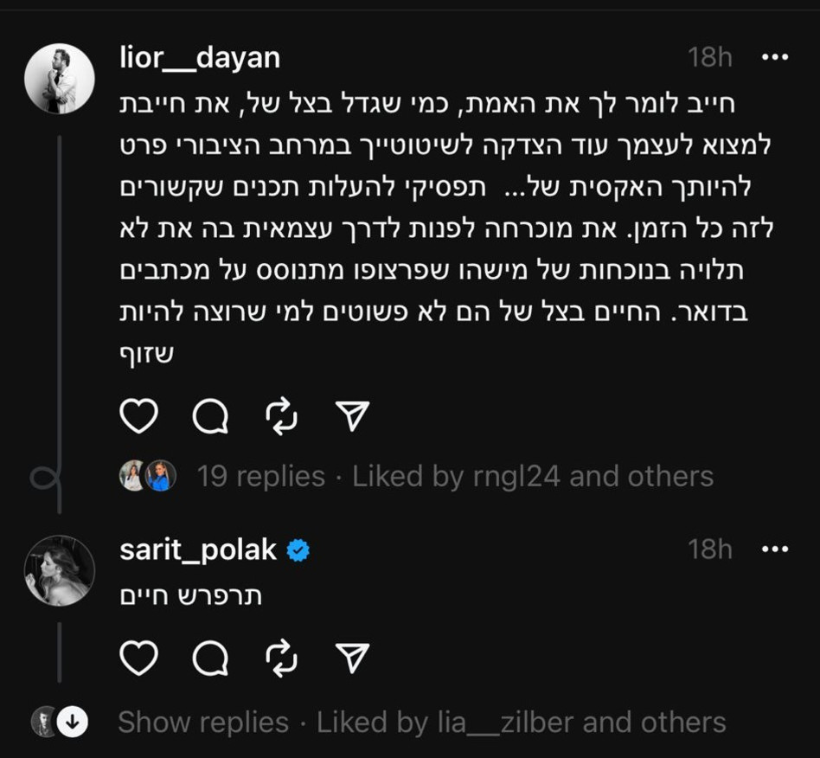Open sarit_polak's profile from the username
The width and height of the screenshot is (820, 758).
click(x=198, y=549)
